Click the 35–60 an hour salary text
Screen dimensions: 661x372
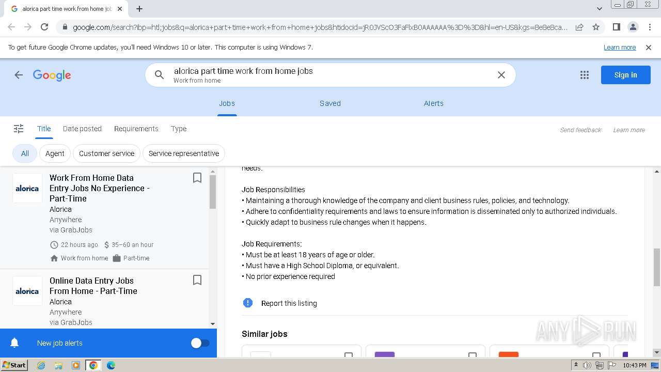(133, 245)
